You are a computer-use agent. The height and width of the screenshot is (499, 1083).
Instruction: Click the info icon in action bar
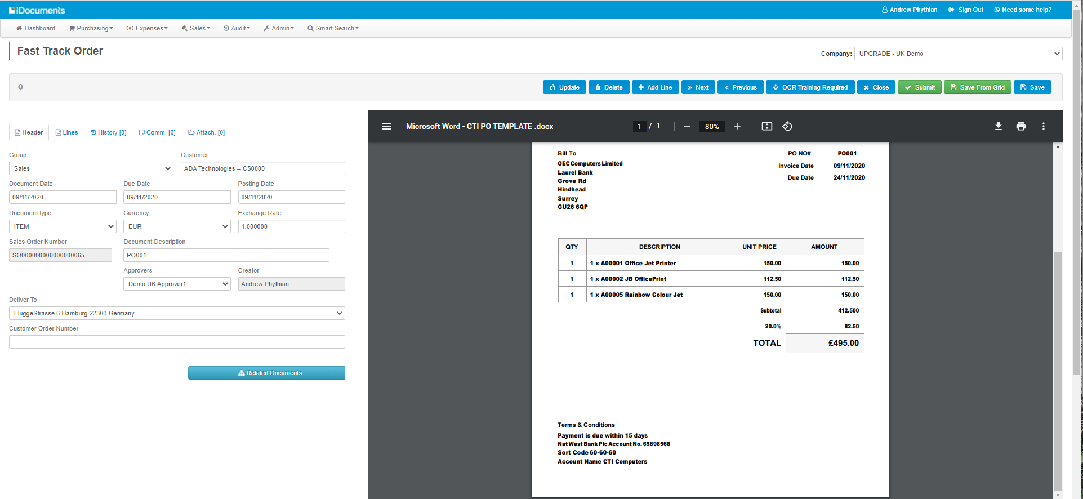pos(21,87)
